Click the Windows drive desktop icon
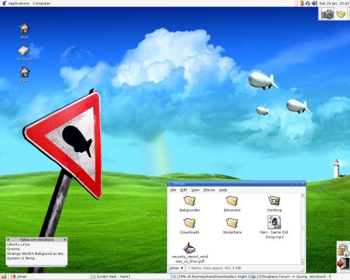350x280 pixels. click(24, 51)
